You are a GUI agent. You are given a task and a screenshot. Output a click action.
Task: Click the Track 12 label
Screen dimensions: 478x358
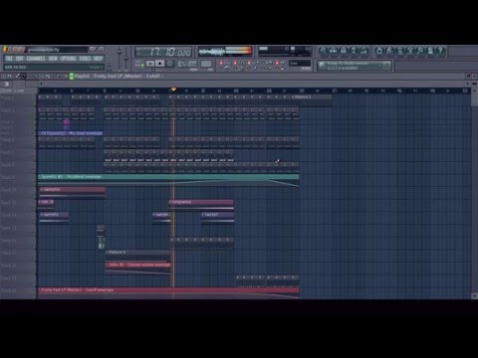pos(9,215)
